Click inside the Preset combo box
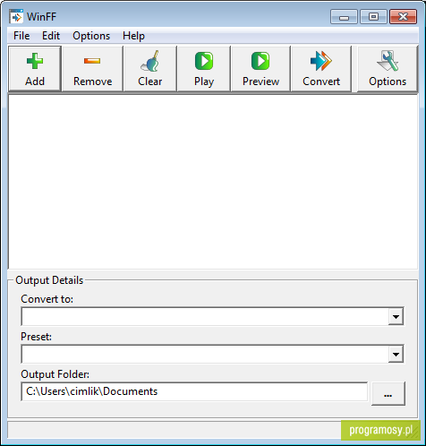The width and height of the screenshot is (426, 446). tap(205, 355)
